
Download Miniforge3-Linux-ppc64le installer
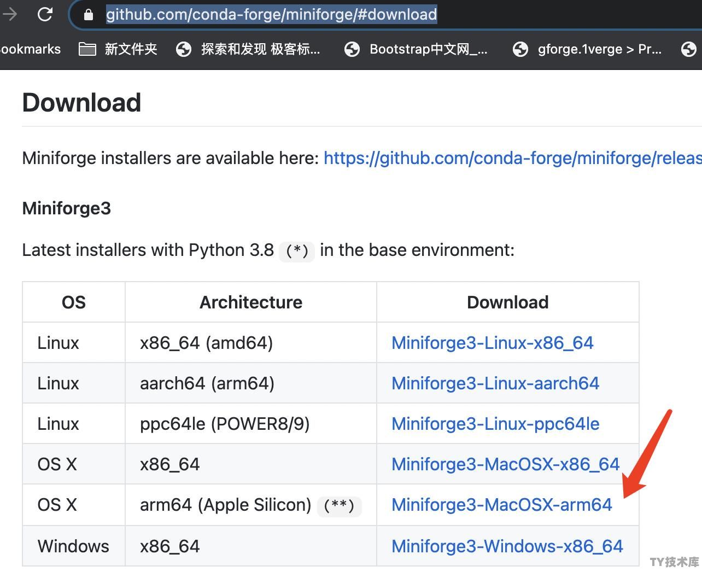click(495, 424)
